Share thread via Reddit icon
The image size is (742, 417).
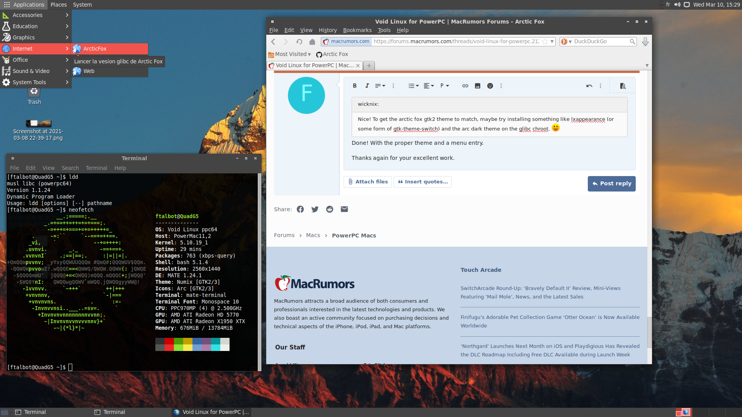[329, 209]
